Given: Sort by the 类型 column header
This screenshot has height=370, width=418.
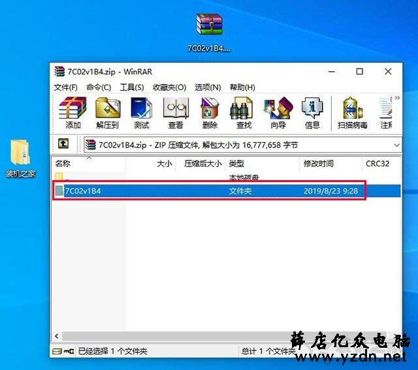Looking at the screenshot, I should tap(263, 164).
